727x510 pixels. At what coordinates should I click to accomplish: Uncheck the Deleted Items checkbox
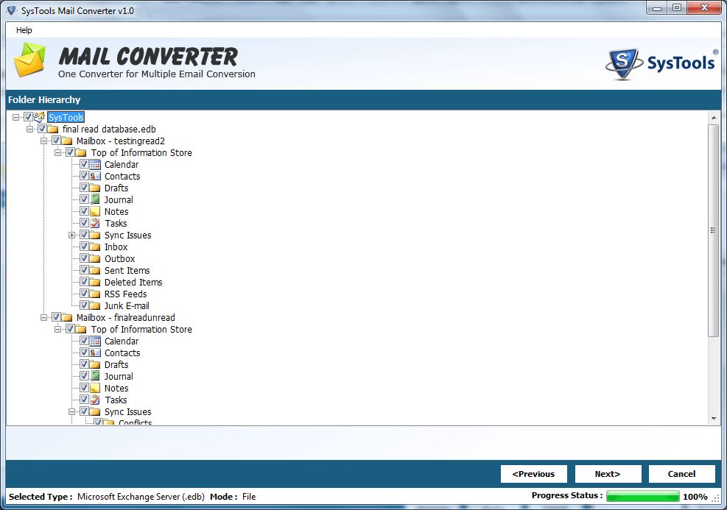pos(84,282)
